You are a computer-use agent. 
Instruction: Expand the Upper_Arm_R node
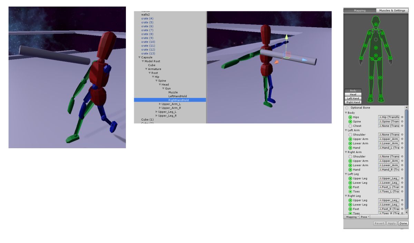[x=160, y=108]
